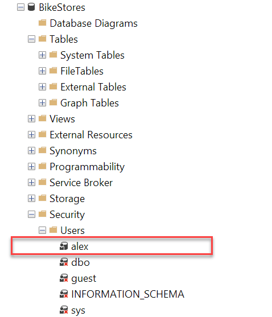Click the BikeStores database cylinder icon

(x=31, y=7)
